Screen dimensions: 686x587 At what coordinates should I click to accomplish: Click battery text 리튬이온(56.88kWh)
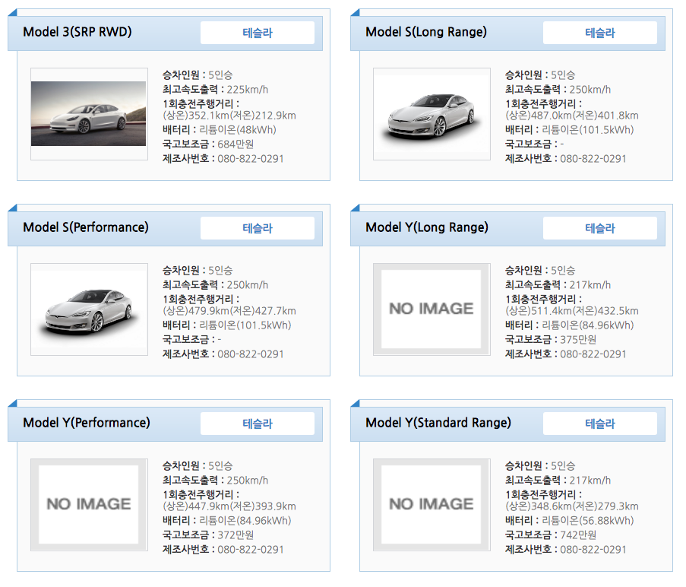point(588,520)
